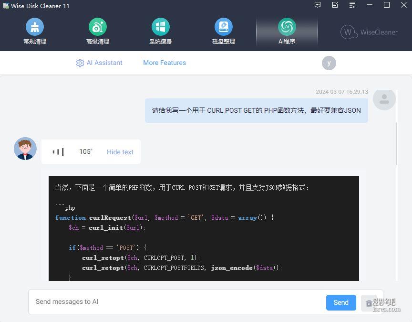Toggle the audio playback bars icon

(x=58, y=151)
